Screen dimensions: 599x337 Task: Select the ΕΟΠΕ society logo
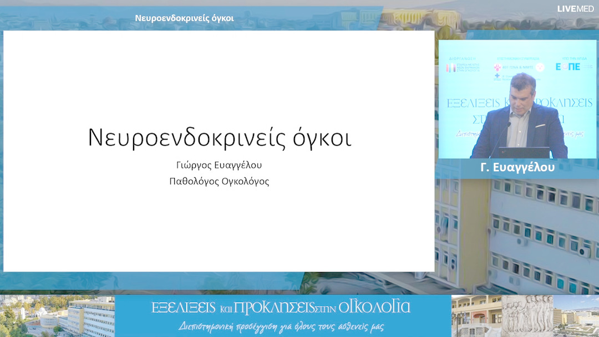click(567, 67)
